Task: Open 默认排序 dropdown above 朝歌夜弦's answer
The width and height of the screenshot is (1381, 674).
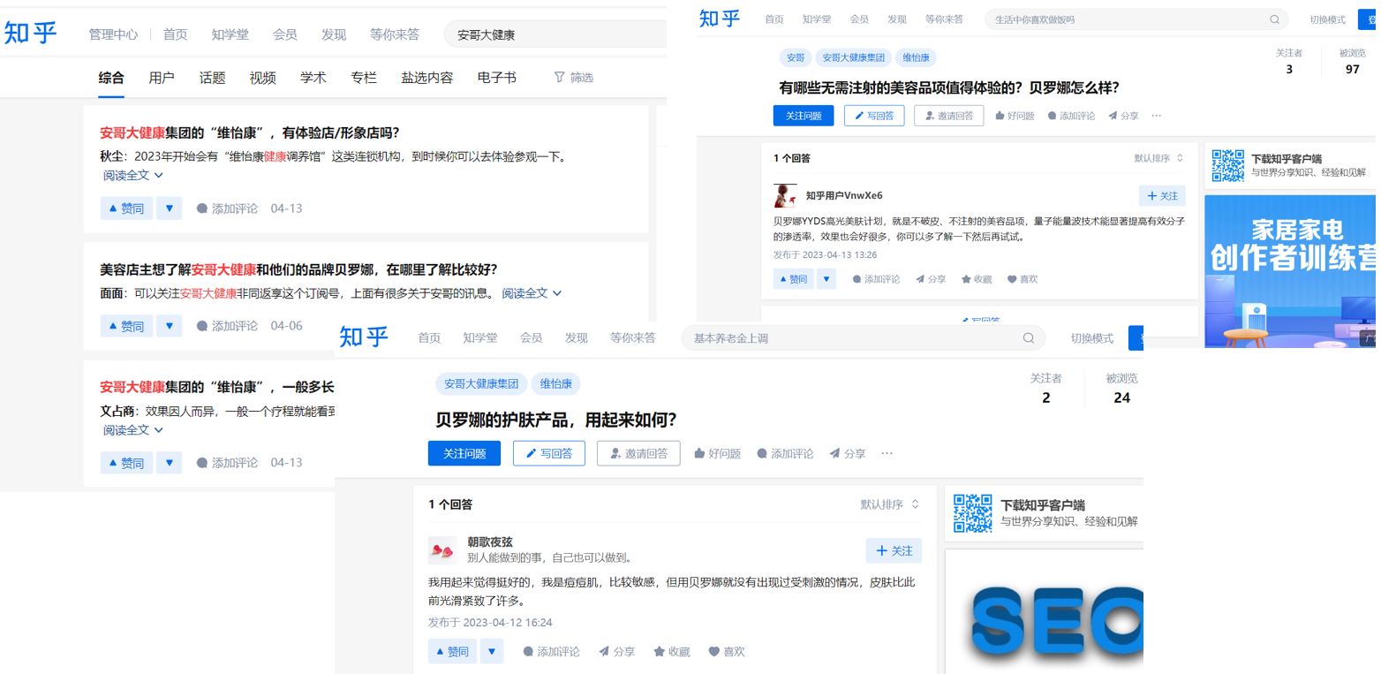Action: point(890,504)
